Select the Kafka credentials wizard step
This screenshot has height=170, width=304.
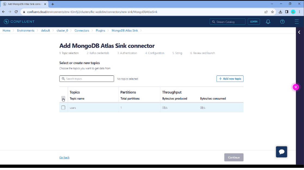98,53
